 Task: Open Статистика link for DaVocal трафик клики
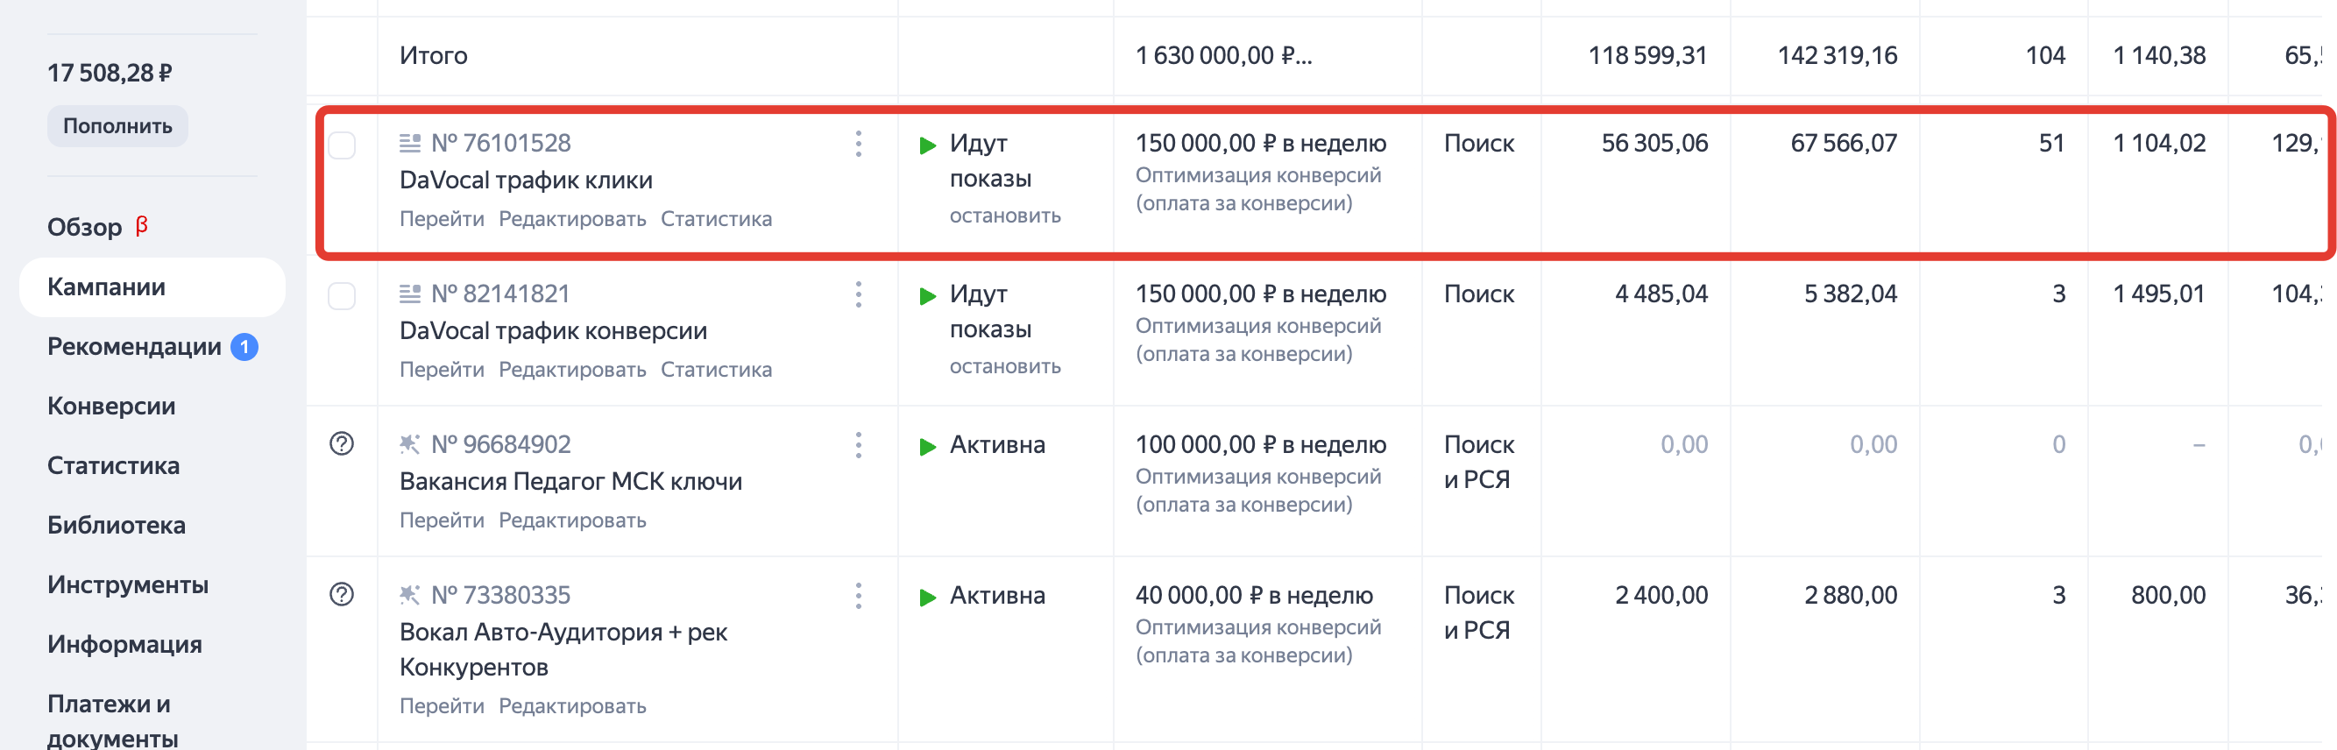[x=716, y=219]
